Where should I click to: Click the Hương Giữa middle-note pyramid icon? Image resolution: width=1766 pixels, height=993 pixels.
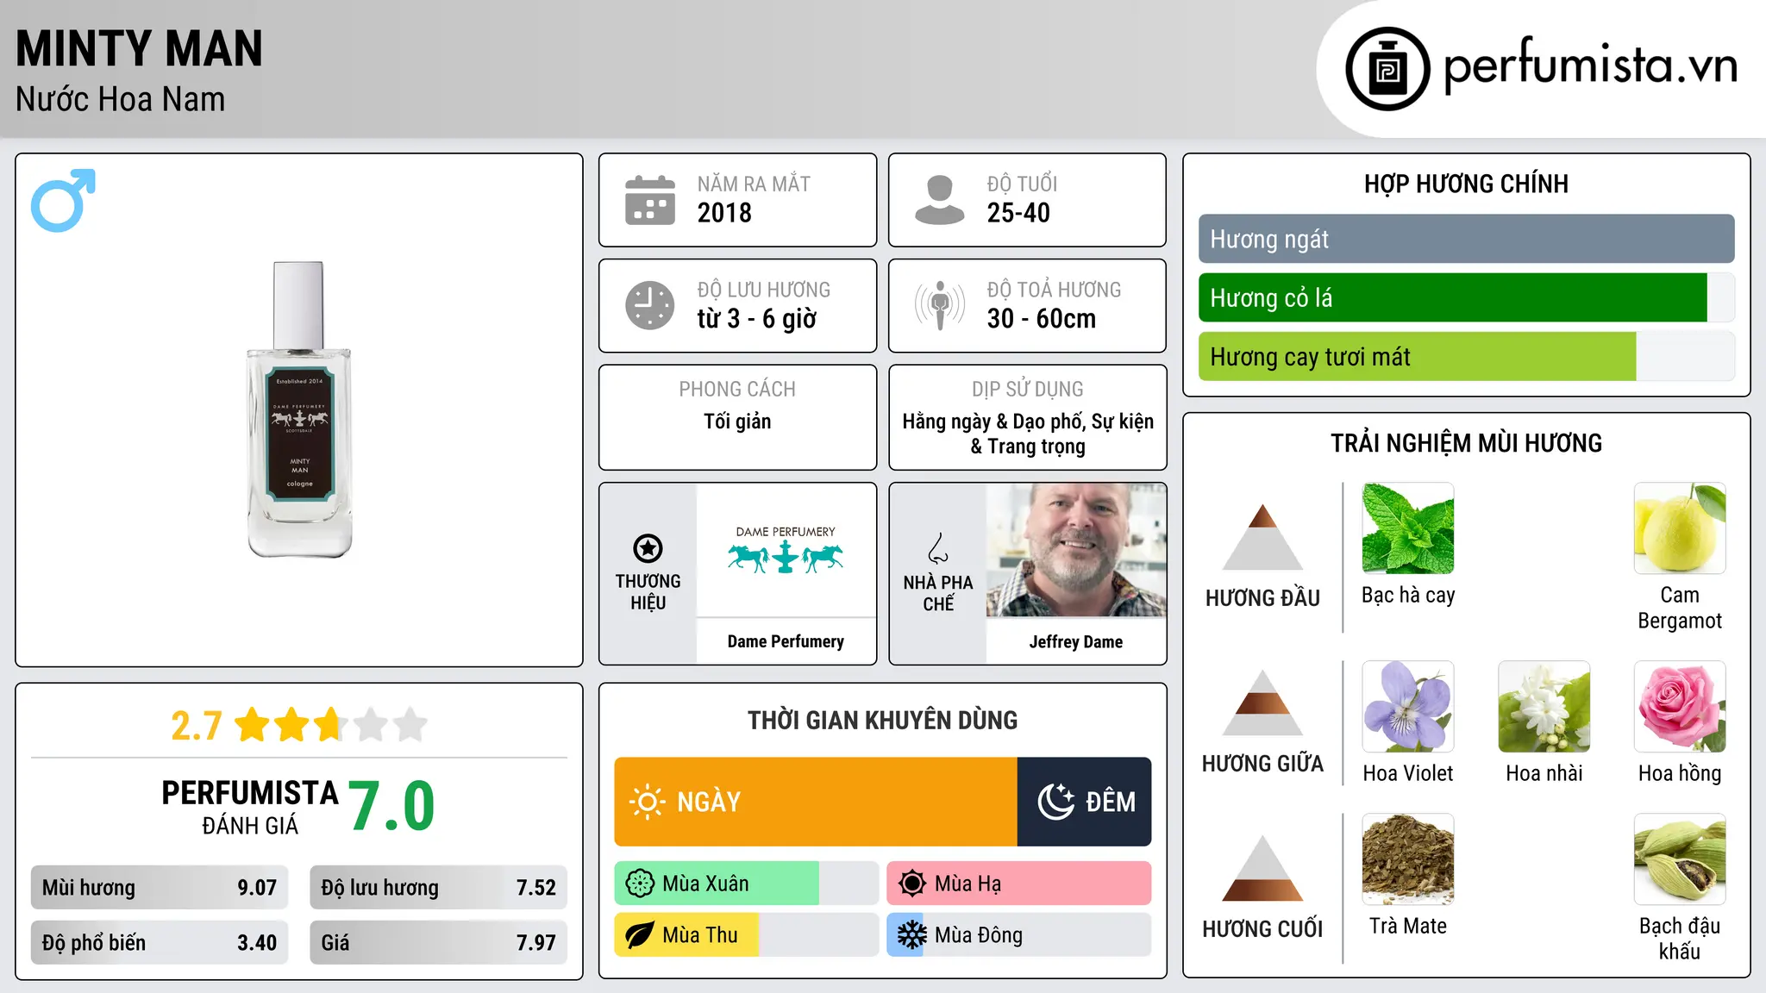(x=1263, y=703)
